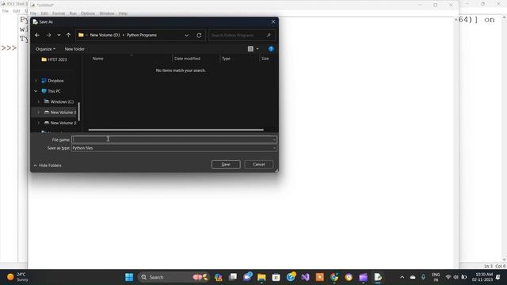
Task: Open the dialog Help icon
Action: [271, 49]
